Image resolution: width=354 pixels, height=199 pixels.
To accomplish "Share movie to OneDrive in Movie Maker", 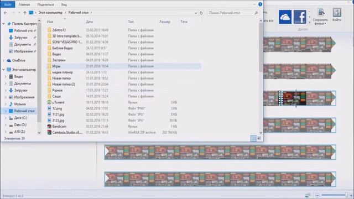I will 285,17.
